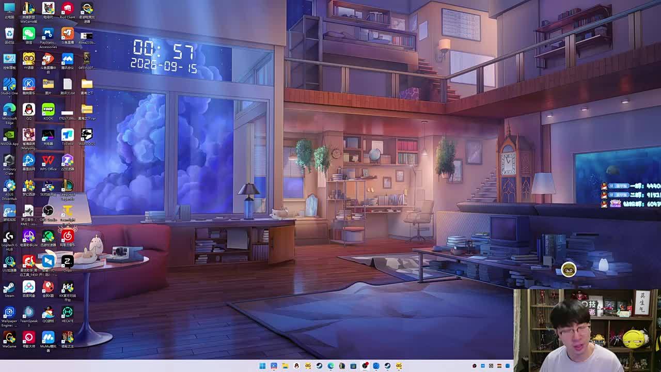Select the NVIDIA App desktop icon
This screenshot has width=661, height=372.
[x=9, y=137]
